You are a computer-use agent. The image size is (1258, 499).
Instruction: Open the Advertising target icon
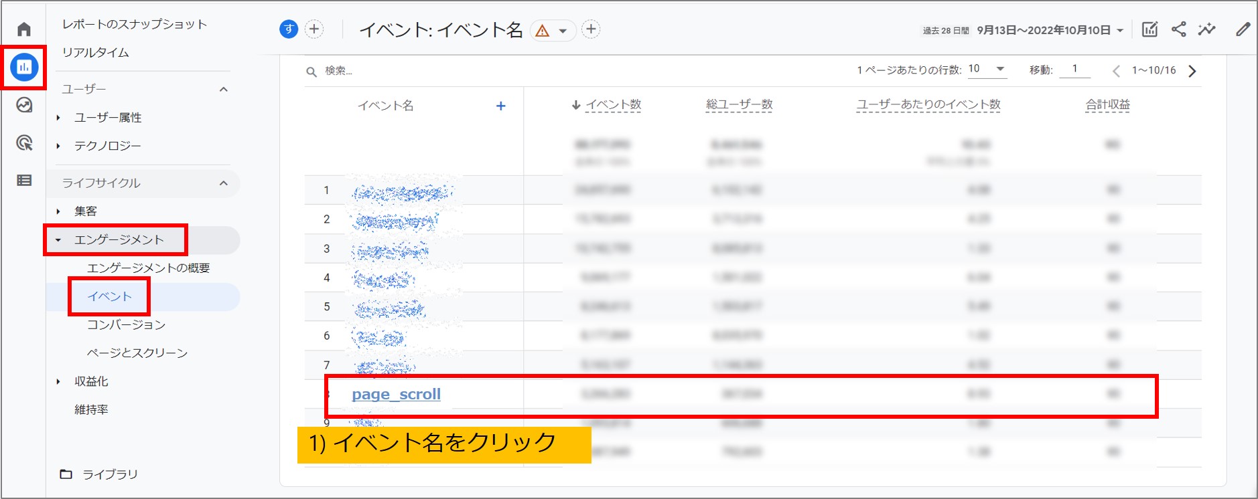click(24, 142)
